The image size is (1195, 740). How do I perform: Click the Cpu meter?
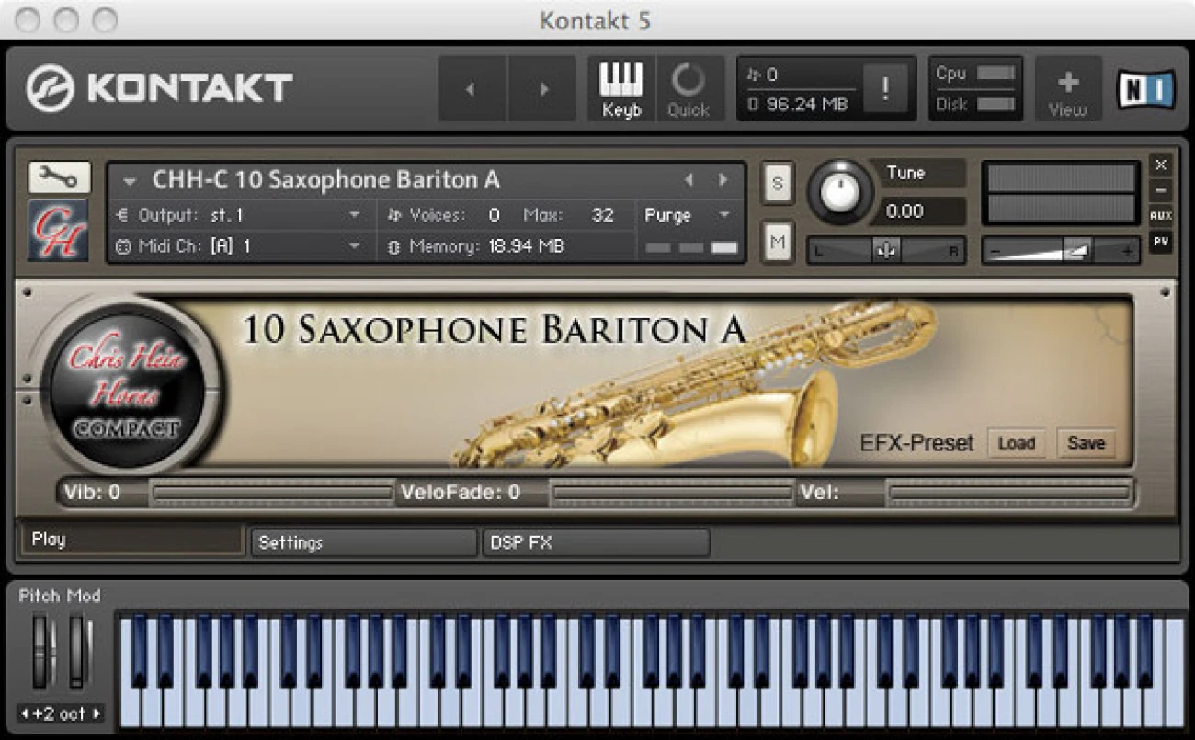995,74
